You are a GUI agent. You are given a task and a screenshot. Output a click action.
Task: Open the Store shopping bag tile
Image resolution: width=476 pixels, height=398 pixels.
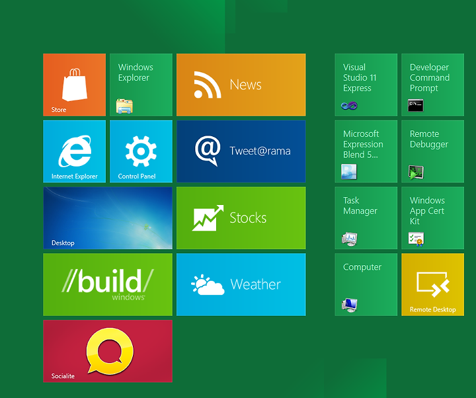point(75,85)
